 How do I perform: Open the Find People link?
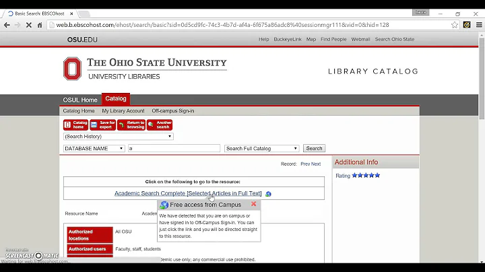click(333, 39)
